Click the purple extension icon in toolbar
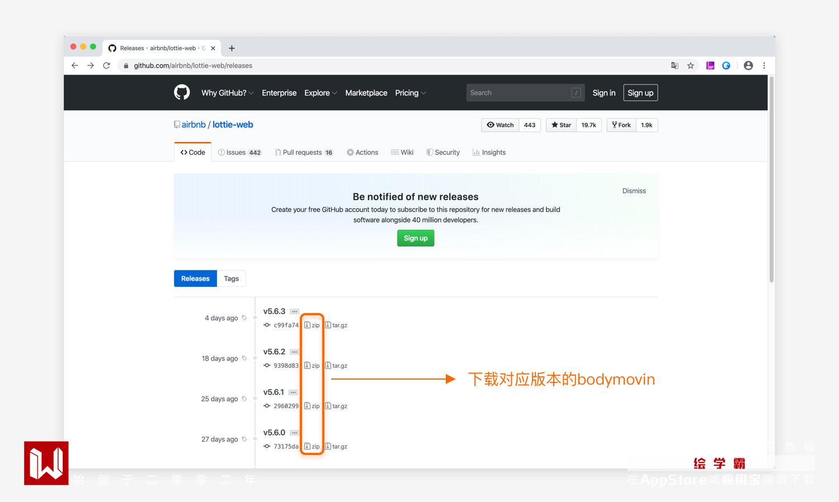The image size is (839, 502). (710, 65)
